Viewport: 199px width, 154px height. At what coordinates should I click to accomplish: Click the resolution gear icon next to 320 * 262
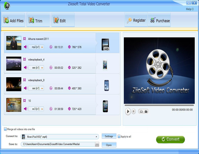pos(69,67)
